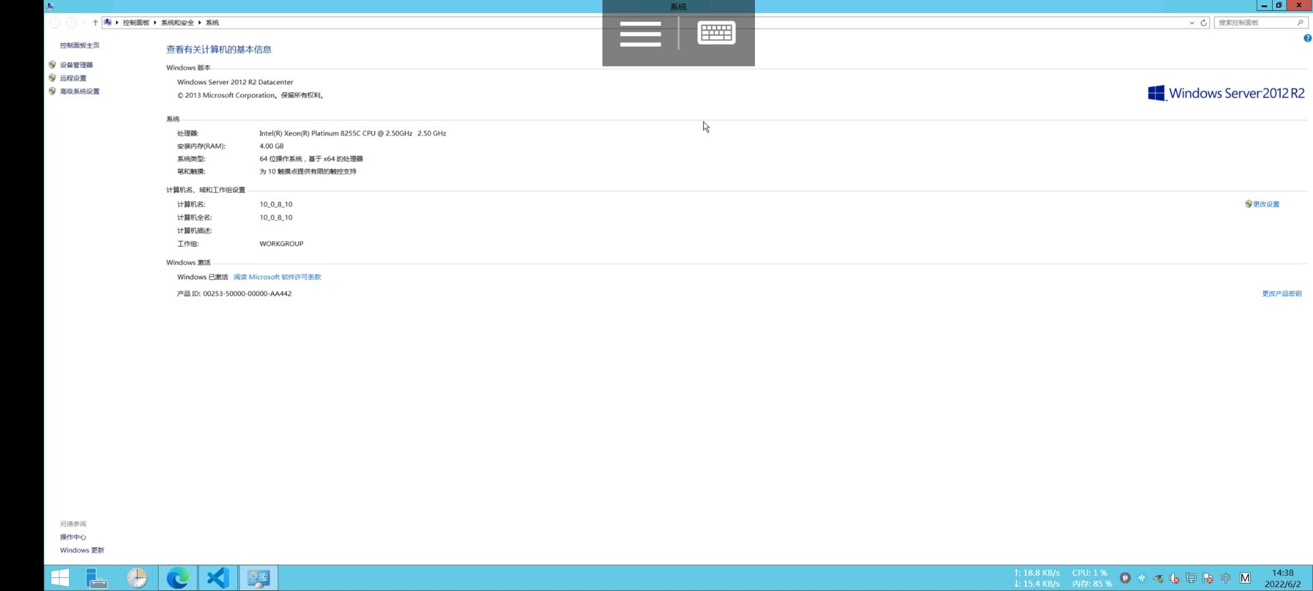Switch the 中 input language indicator
Screen dimensions: 1313x591
[1225, 578]
